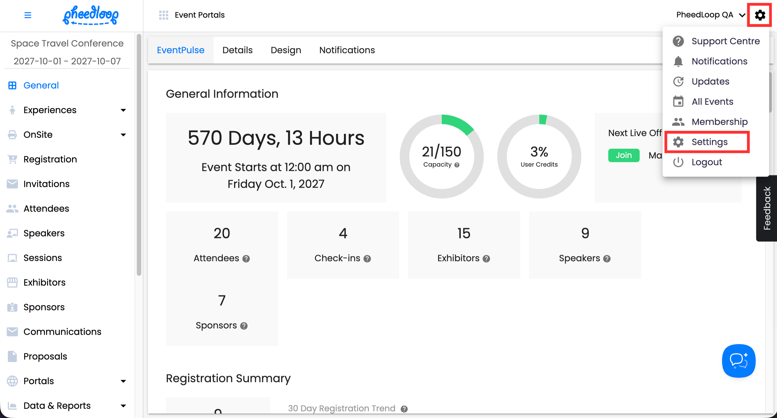
Task: Click the hamburger menu icon
Action: click(x=27, y=15)
